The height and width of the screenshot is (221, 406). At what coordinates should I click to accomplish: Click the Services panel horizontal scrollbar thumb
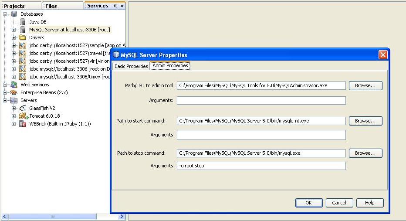(x=53, y=216)
